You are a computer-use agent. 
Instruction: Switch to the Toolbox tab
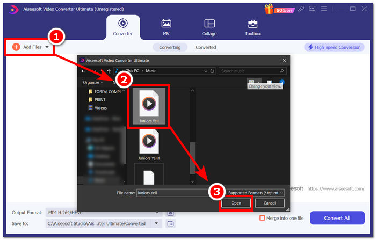[x=252, y=27]
